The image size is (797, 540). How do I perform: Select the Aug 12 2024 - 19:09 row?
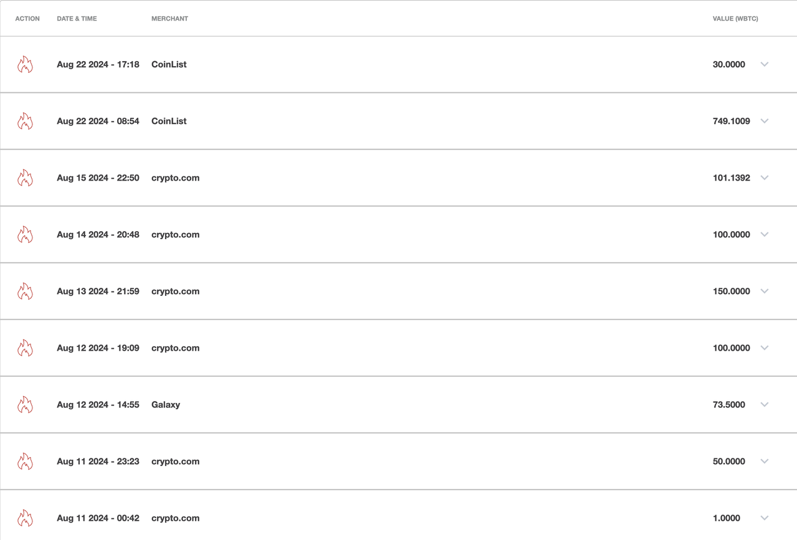point(398,348)
